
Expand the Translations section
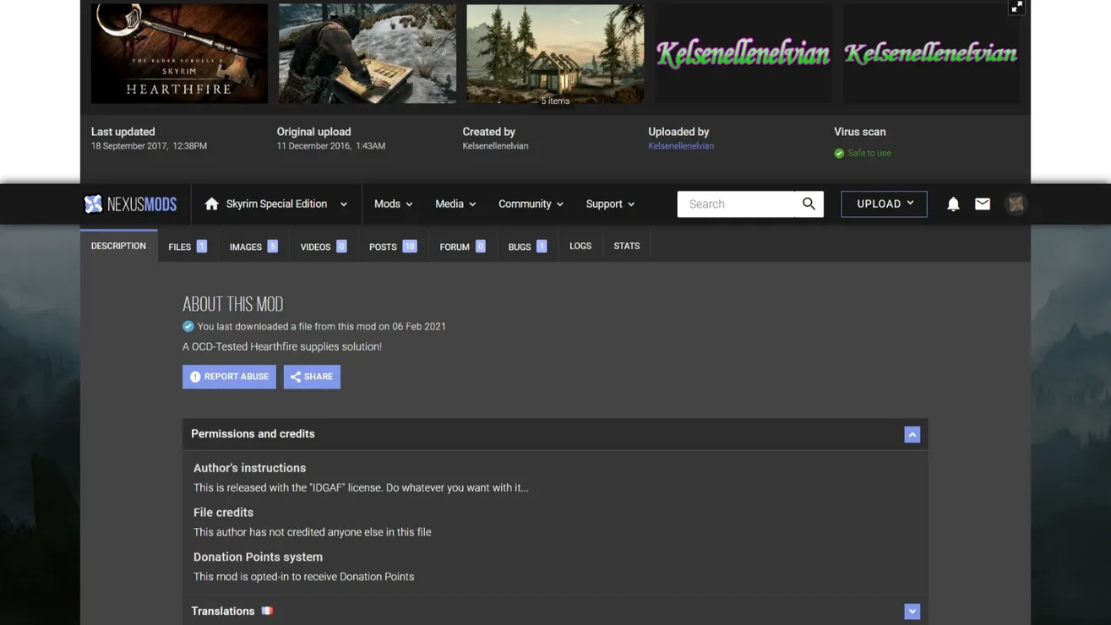pyautogui.click(x=912, y=611)
